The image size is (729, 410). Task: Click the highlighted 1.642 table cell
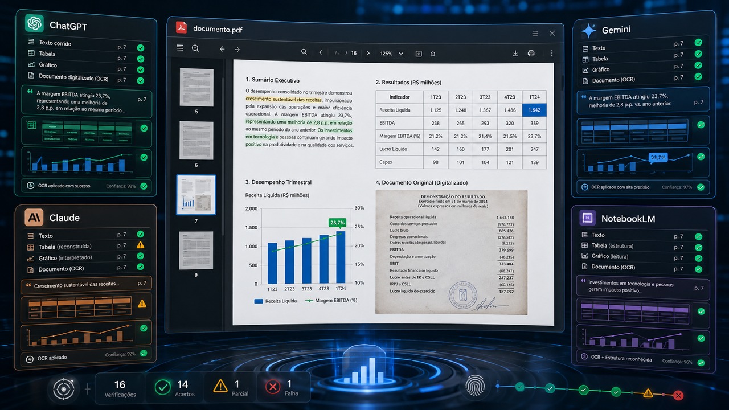pyautogui.click(x=534, y=110)
